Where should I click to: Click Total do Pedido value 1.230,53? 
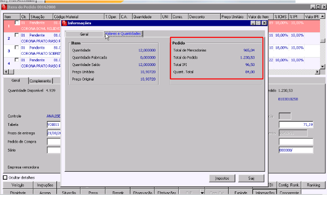(x=247, y=58)
